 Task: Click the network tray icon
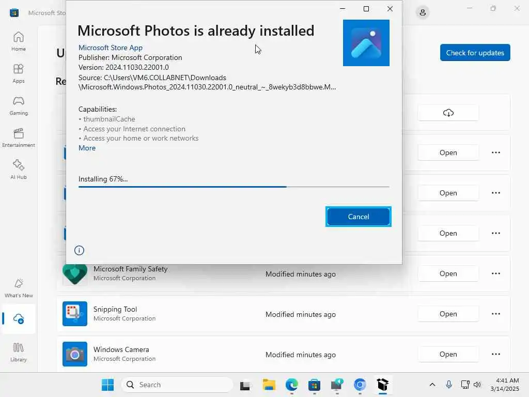[x=465, y=385]
